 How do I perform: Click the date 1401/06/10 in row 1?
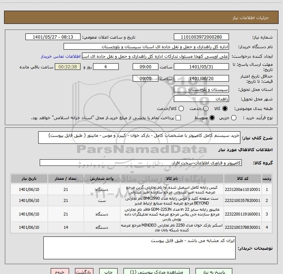pyautogui.click(x=29, y=189)
